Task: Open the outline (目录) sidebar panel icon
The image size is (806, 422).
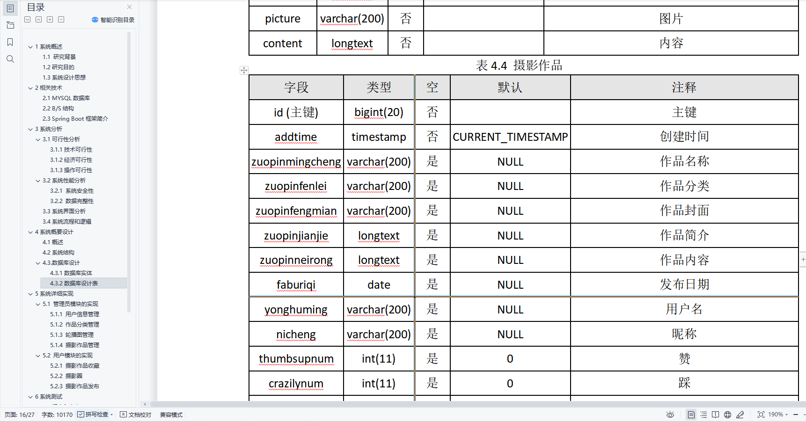Action: pos(10,8)
